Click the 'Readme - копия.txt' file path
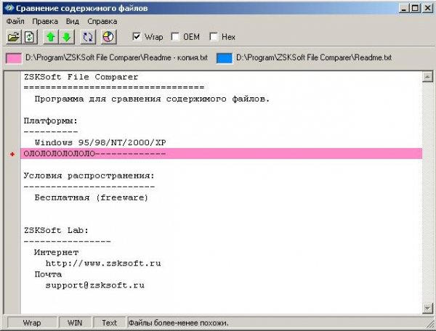 (116, 57)
